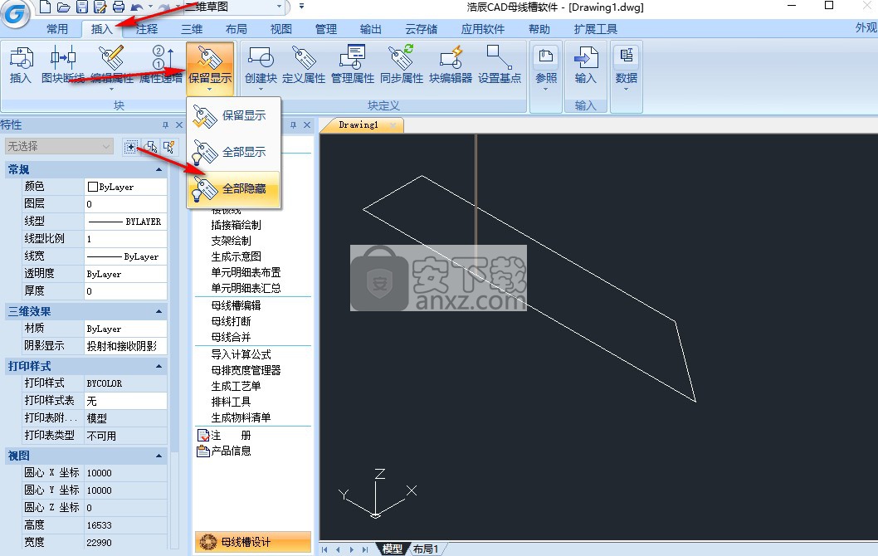Choose 全部隐藏 in the dropdown menu
The image size is (878, 556).
tap(233, 189)
